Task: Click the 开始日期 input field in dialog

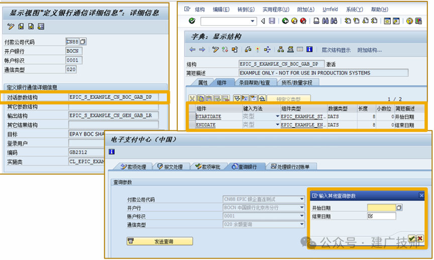Action: [x=381, y=207]
